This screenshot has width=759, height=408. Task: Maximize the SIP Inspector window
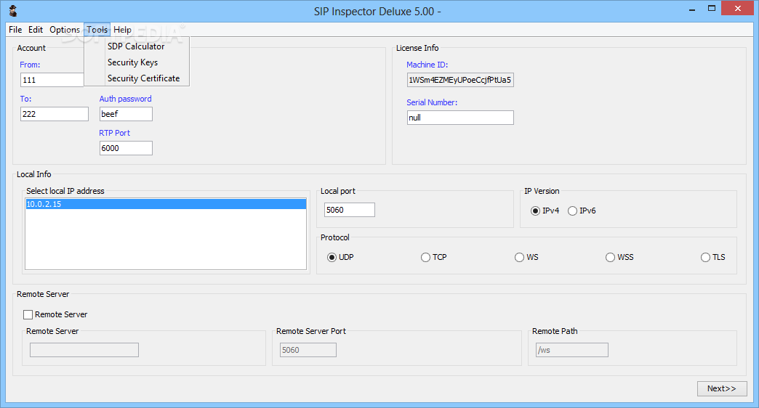point(712,9)
